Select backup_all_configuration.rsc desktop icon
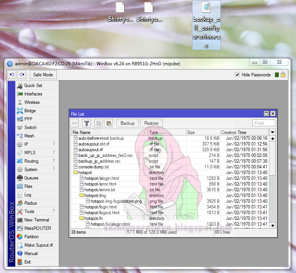Screen dimensions: 296x273 206,25
